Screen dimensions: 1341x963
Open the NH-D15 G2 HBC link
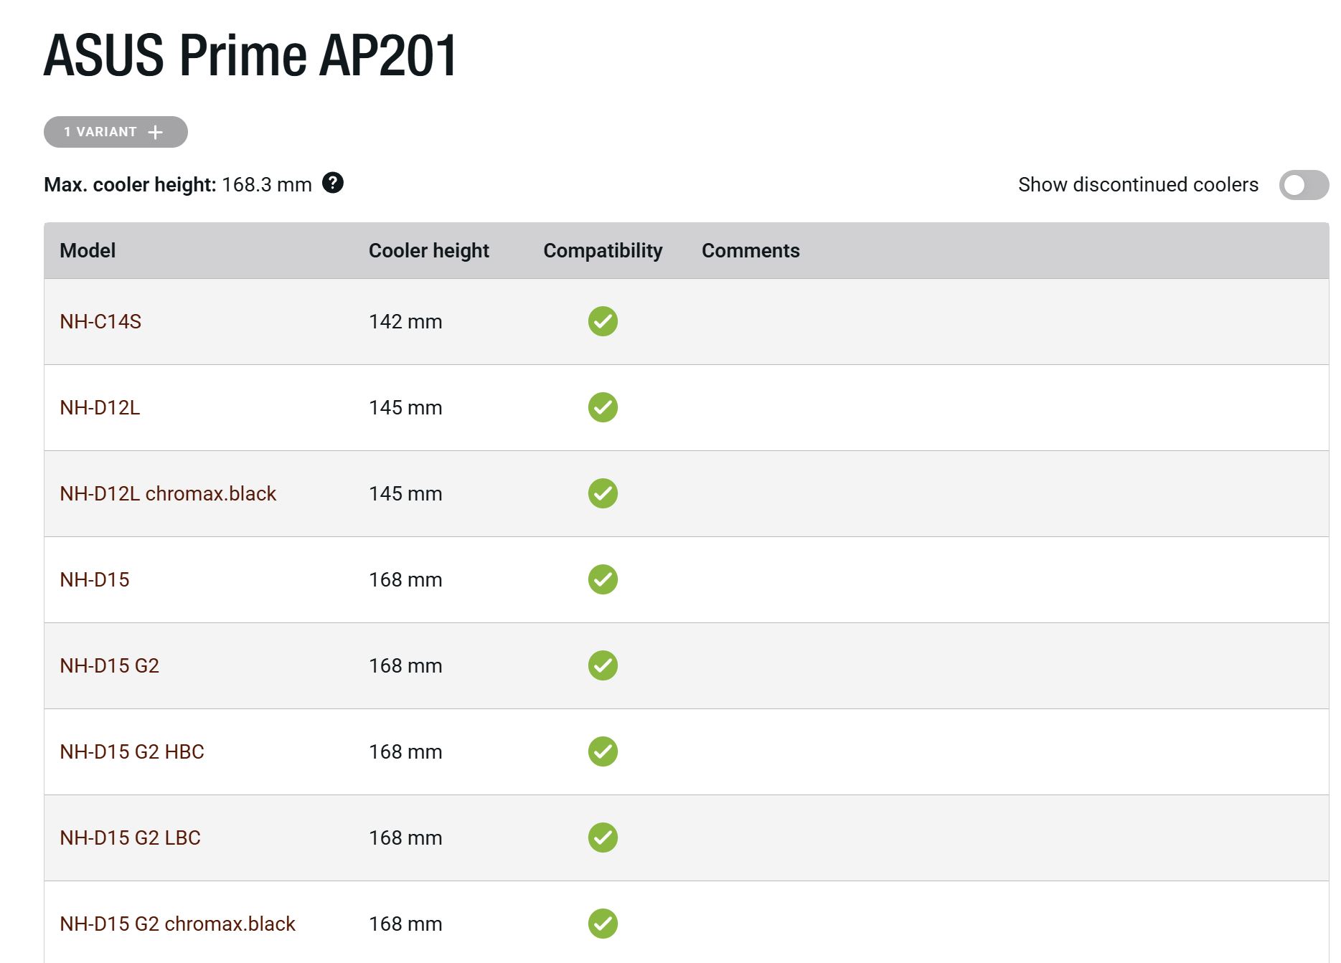tap(132, 751)
